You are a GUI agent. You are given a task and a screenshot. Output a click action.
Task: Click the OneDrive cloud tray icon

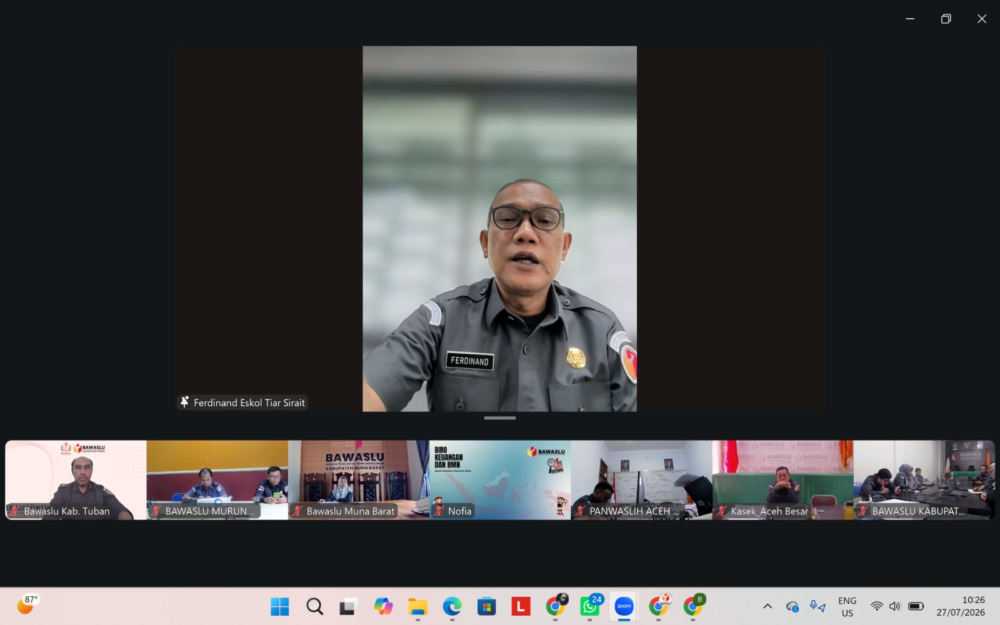792,606
